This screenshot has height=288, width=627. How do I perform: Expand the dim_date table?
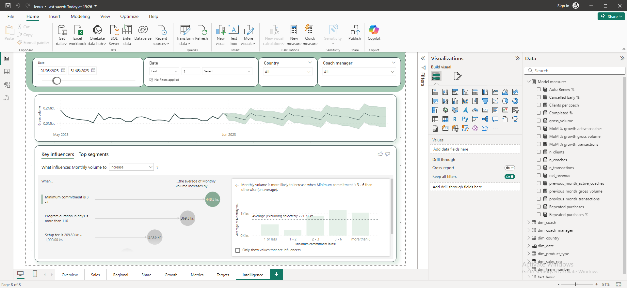coord(529,246)
